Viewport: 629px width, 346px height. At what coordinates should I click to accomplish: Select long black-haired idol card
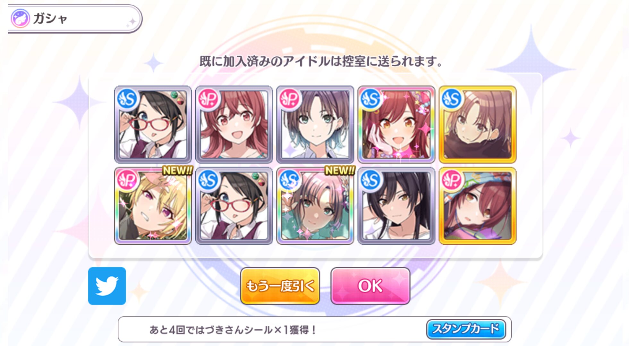(x=396, y=206)
